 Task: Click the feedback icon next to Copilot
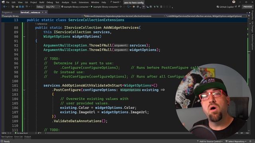[x=239, y=7]
